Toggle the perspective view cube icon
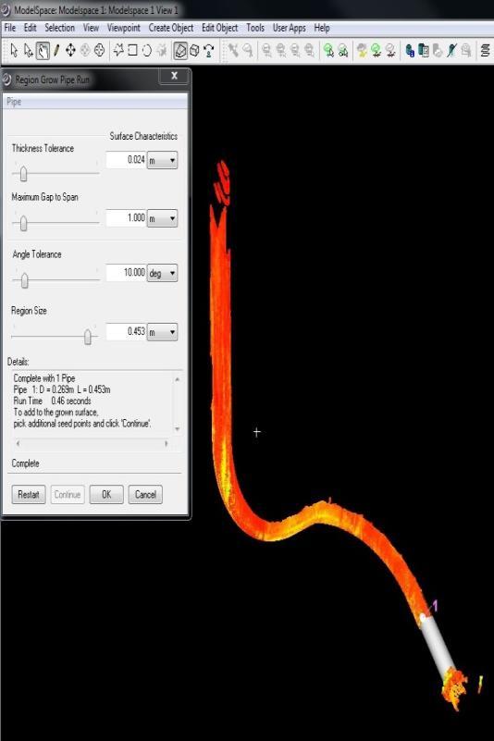The height and width of the screenshot is (741, 494). point(180,50)
